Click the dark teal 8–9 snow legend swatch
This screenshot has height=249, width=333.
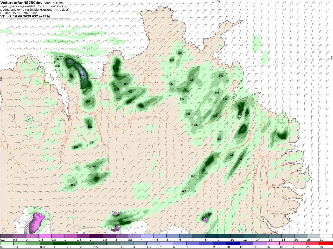[x=211, y=236]
